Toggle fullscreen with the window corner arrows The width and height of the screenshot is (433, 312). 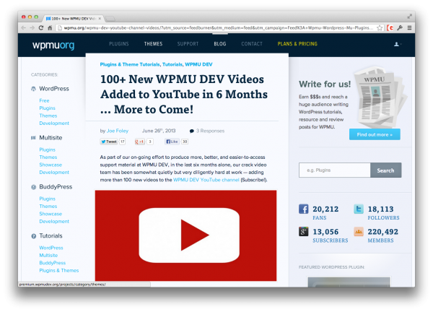click(x=409, y=17)
